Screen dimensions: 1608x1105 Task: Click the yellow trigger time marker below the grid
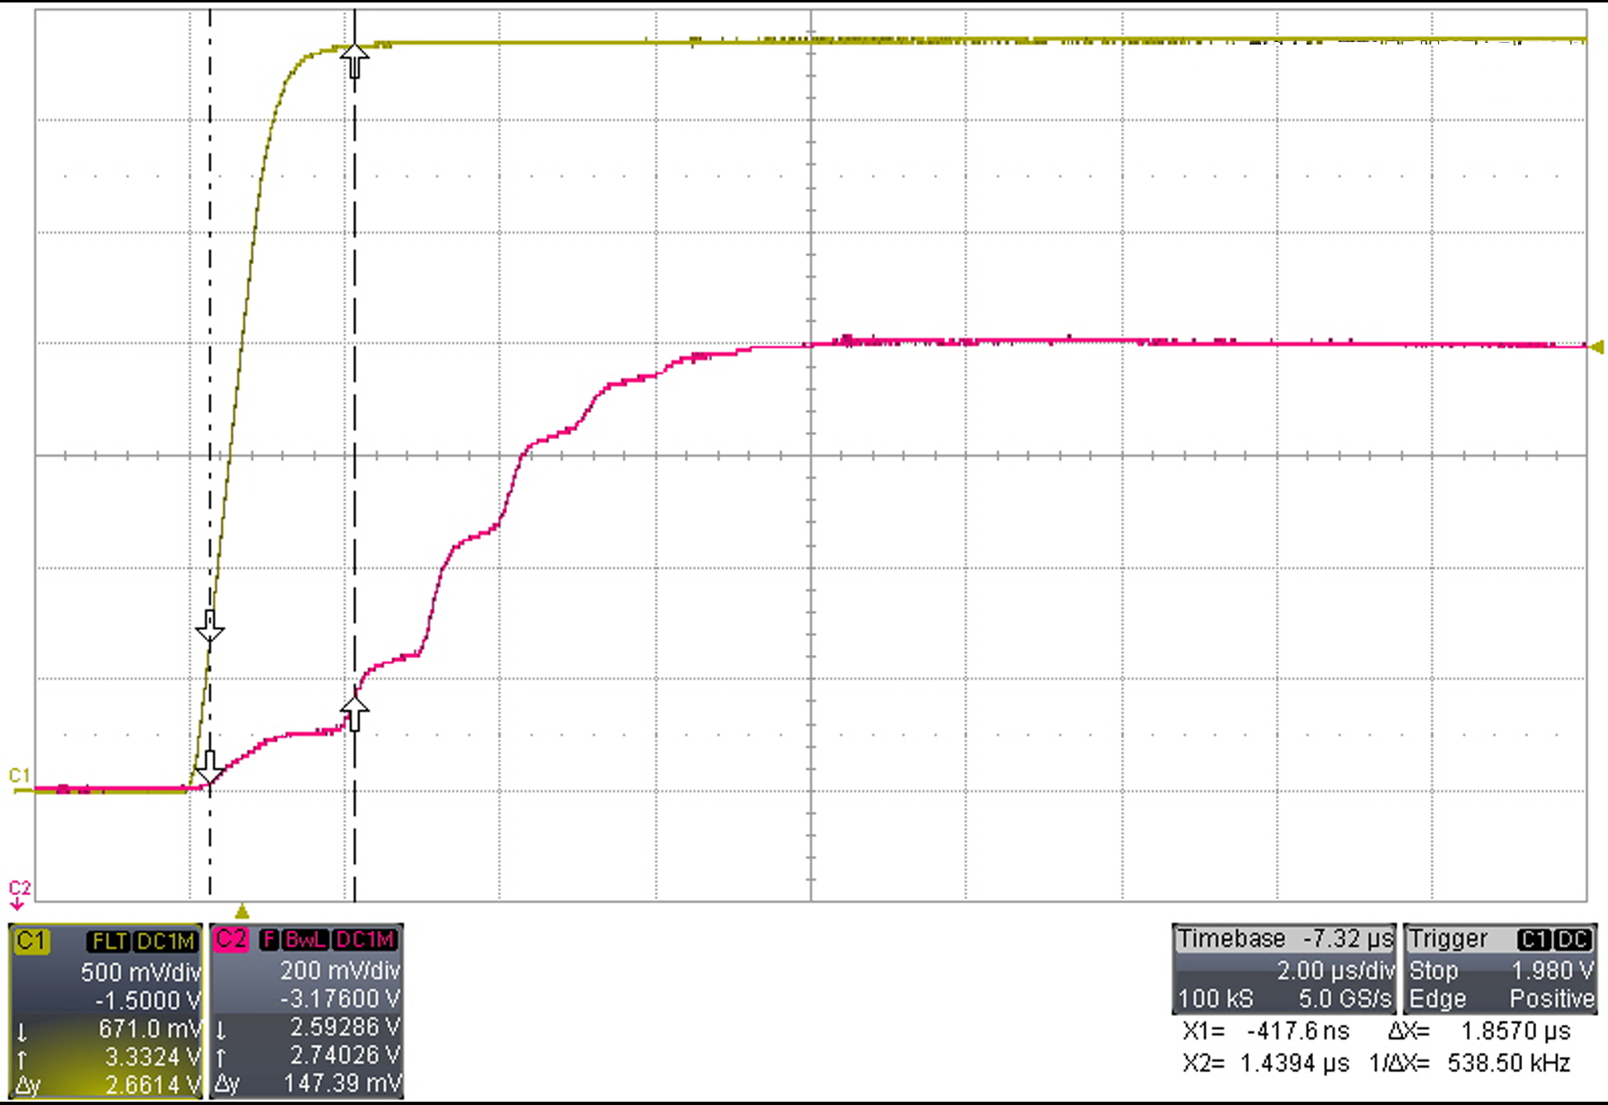(242, 912)
